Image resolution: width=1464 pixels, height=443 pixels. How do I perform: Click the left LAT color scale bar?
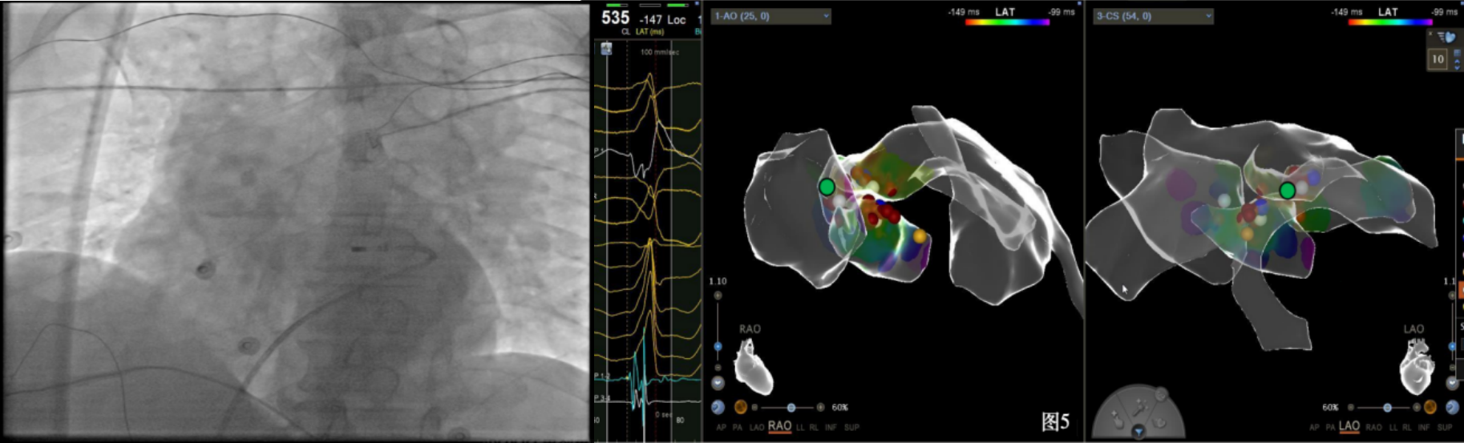pos(1006,22)
